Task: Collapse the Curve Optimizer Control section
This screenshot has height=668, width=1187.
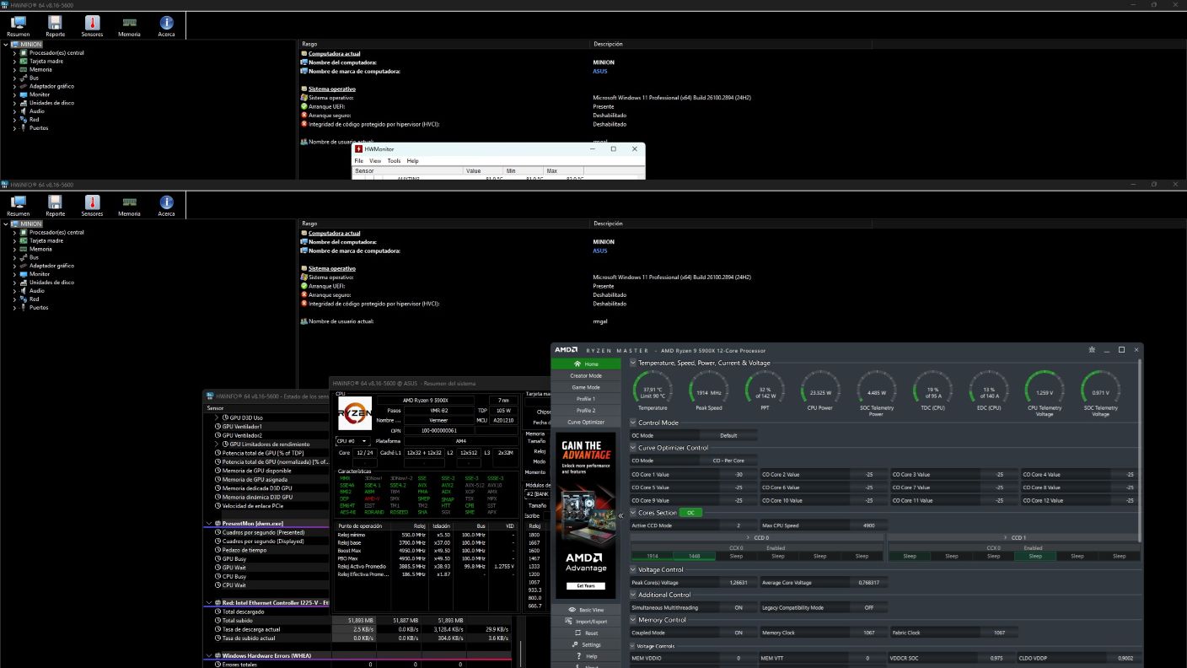Action: (633, 448)
